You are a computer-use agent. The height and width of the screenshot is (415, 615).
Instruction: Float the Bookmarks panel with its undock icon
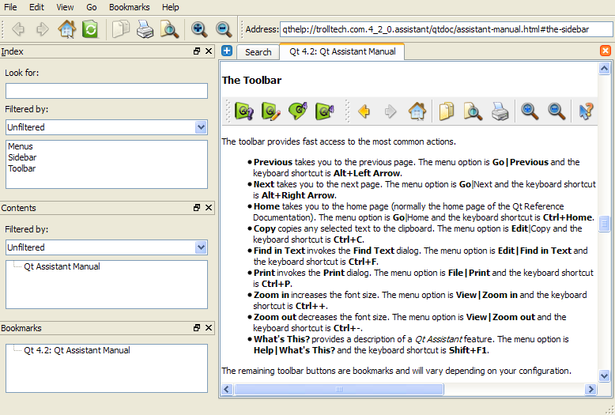click(197, 327)
